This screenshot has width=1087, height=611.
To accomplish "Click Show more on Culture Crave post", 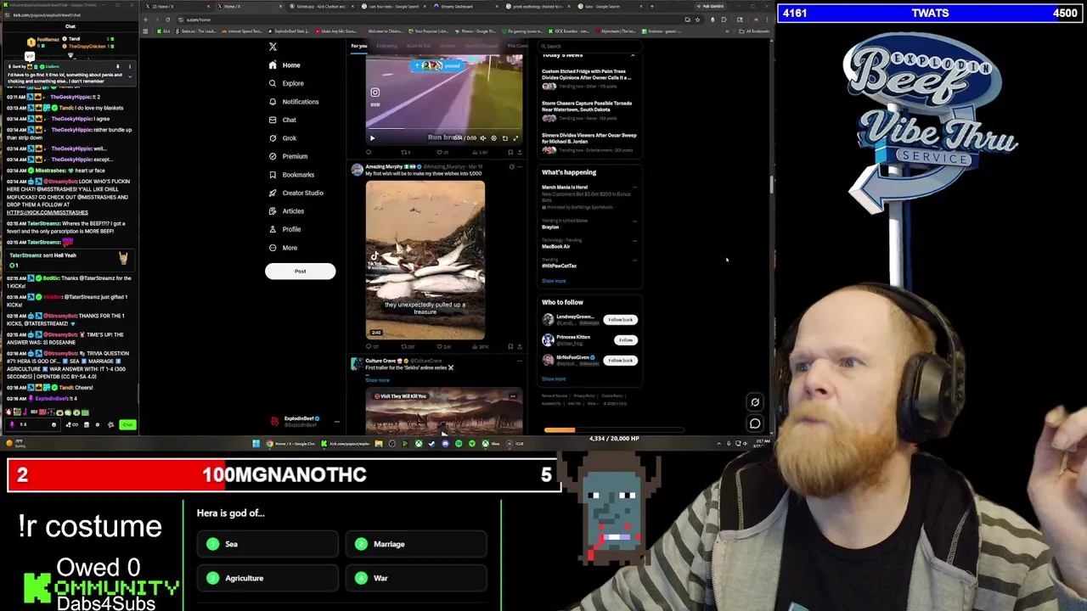I will pyautogui.click(x=377, y=380).
